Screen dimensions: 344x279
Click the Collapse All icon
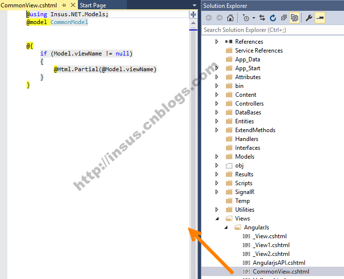pyautogui.click(x=284, y=18)
